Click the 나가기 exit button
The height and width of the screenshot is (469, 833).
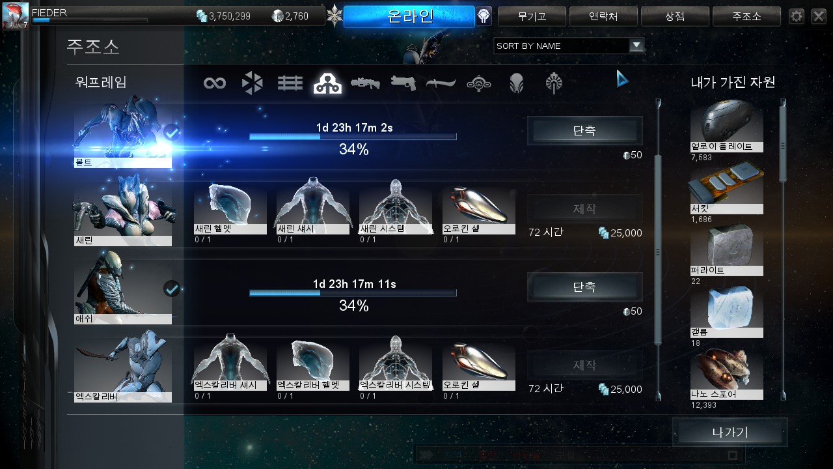click(730, 432)
